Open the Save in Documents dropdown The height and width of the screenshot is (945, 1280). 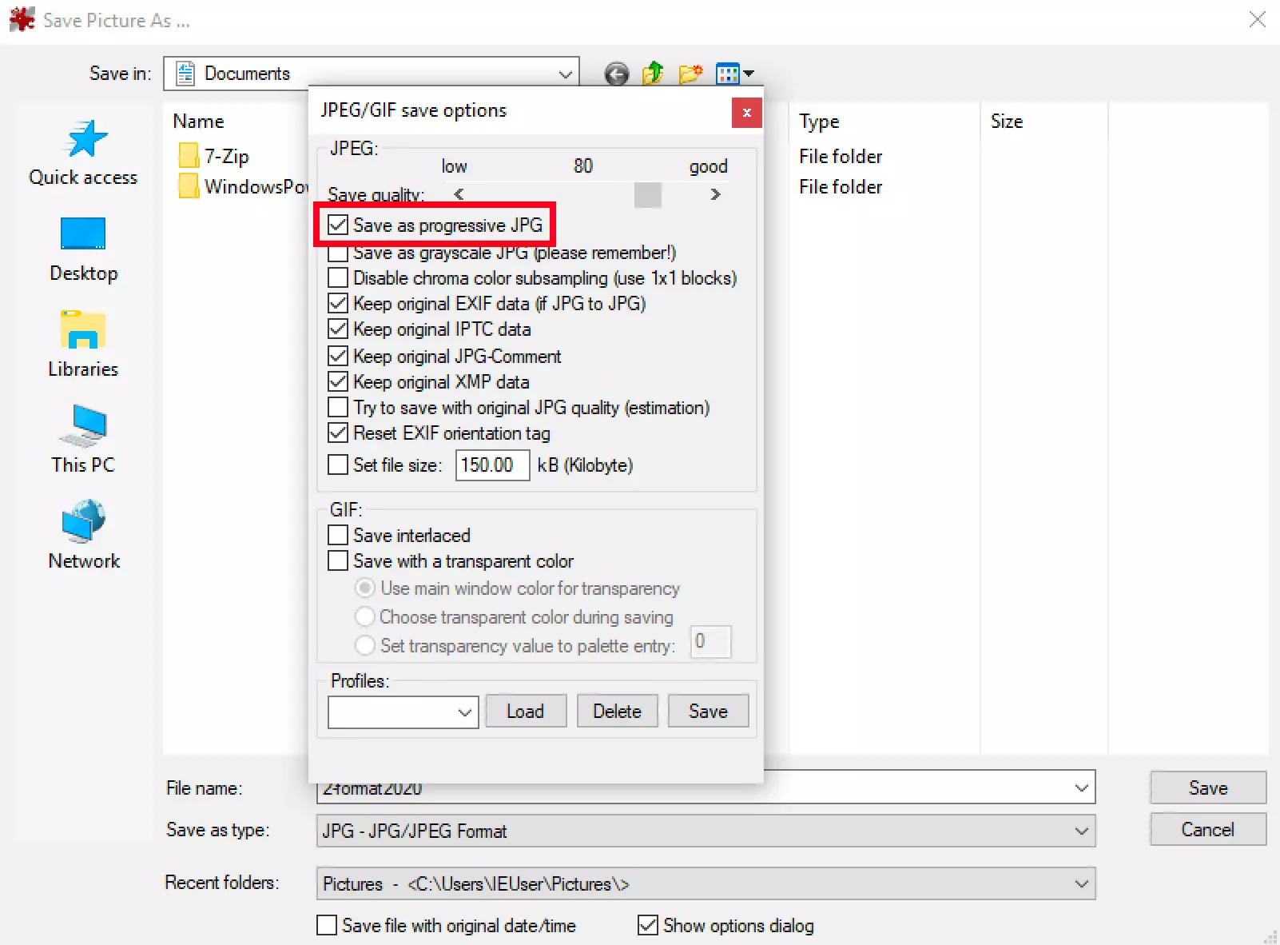(372, 74)
